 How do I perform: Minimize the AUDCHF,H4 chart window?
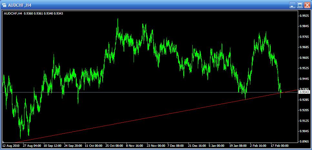(292, 5)
